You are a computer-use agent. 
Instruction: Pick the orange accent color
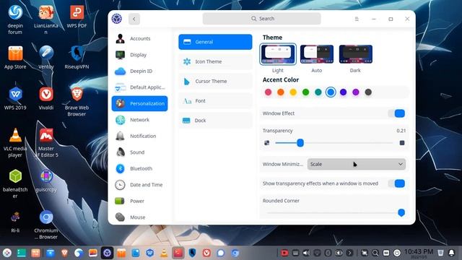tap(281, 92)
